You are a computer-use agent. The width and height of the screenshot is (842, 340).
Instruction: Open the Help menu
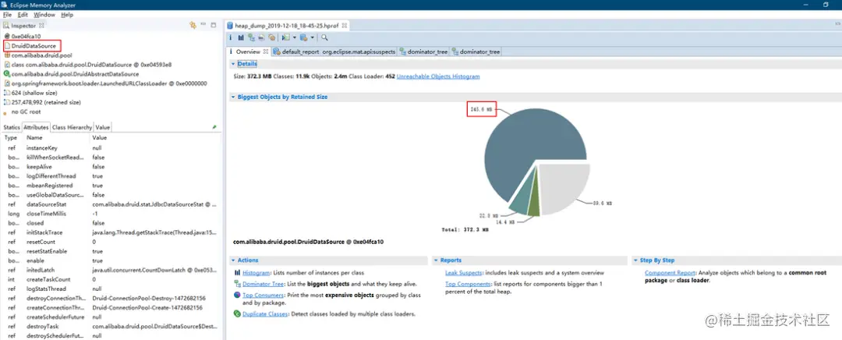click(x=66, y=15)
